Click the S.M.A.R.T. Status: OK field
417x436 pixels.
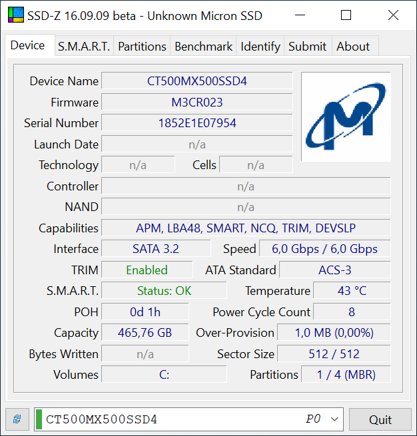pyautogui.click(x=164, y=291)
